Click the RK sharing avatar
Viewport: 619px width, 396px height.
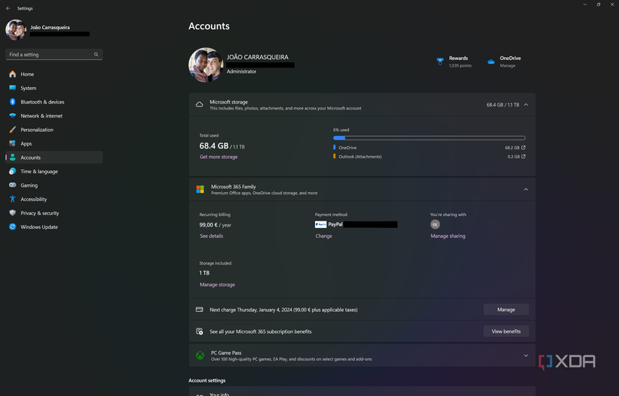pos(435,224)
